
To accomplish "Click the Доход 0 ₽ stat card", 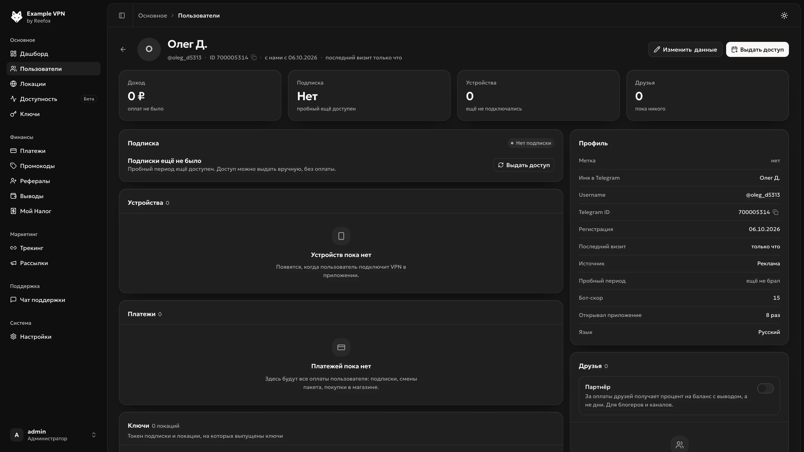I will [x=200, y=95].
